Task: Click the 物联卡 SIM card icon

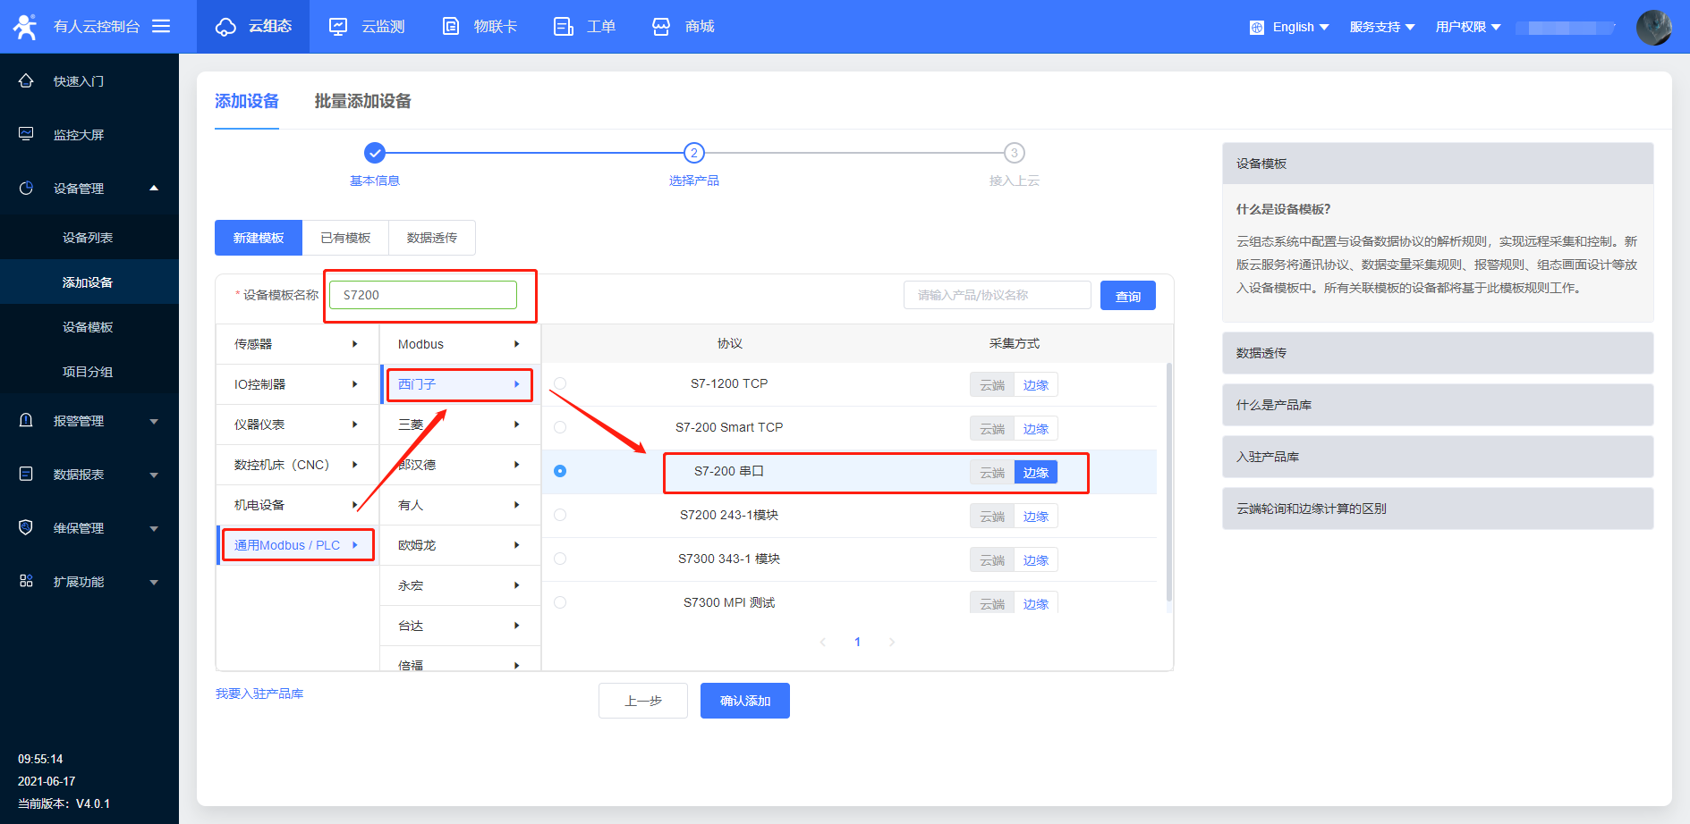Action: click(x=452, y=27)
